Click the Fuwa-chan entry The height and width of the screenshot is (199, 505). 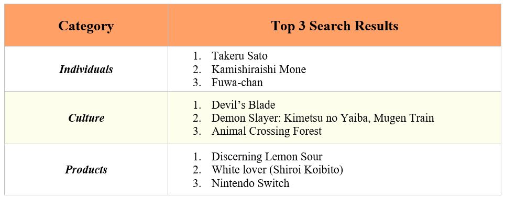pos(237,83)
